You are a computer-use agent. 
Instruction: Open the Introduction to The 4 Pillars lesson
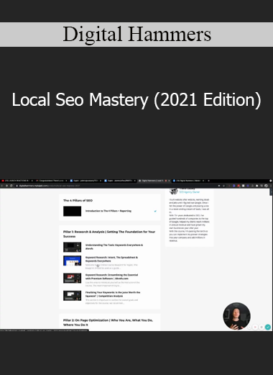point(108,211)
